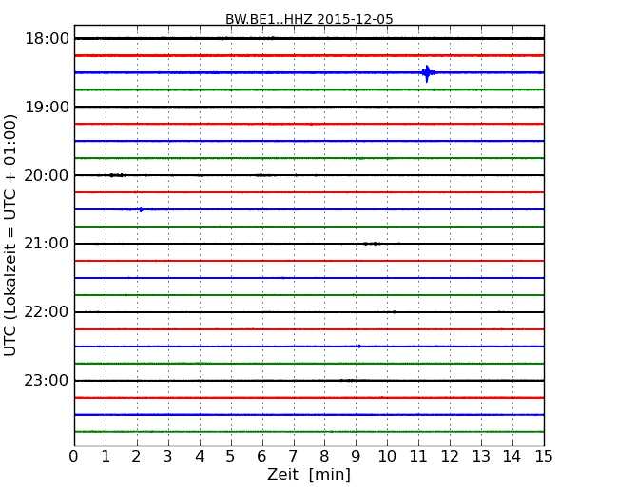The image size is (618, 495).
Task: Click the 15 minute tick label
Action: (544, 457)
